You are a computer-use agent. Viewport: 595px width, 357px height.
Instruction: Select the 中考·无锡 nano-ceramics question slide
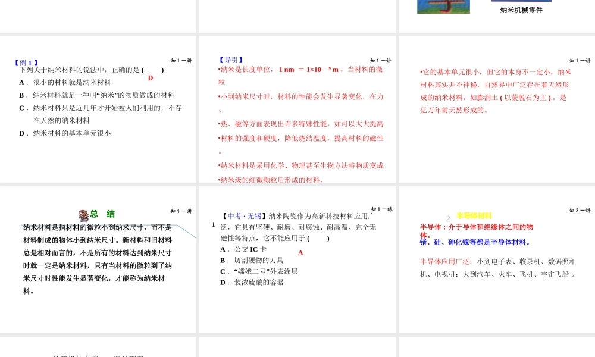[297, 259]
